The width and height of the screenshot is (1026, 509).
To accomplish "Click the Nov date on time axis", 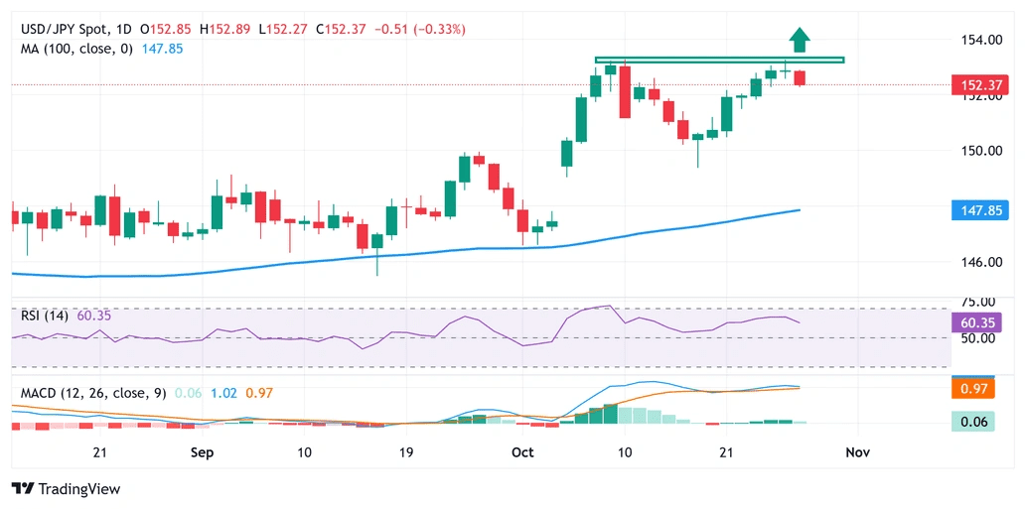I will pos(857,452).
